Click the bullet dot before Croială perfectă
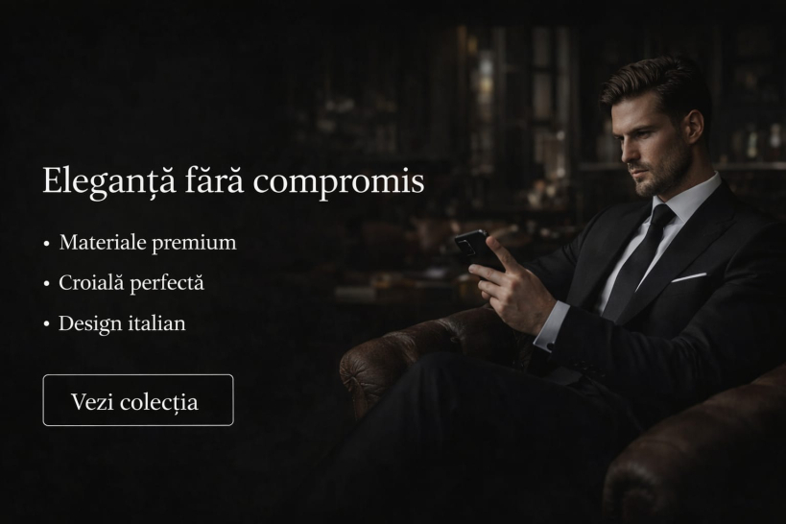 click(47, 284)
